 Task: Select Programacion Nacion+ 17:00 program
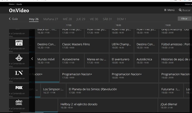point(84,76)
